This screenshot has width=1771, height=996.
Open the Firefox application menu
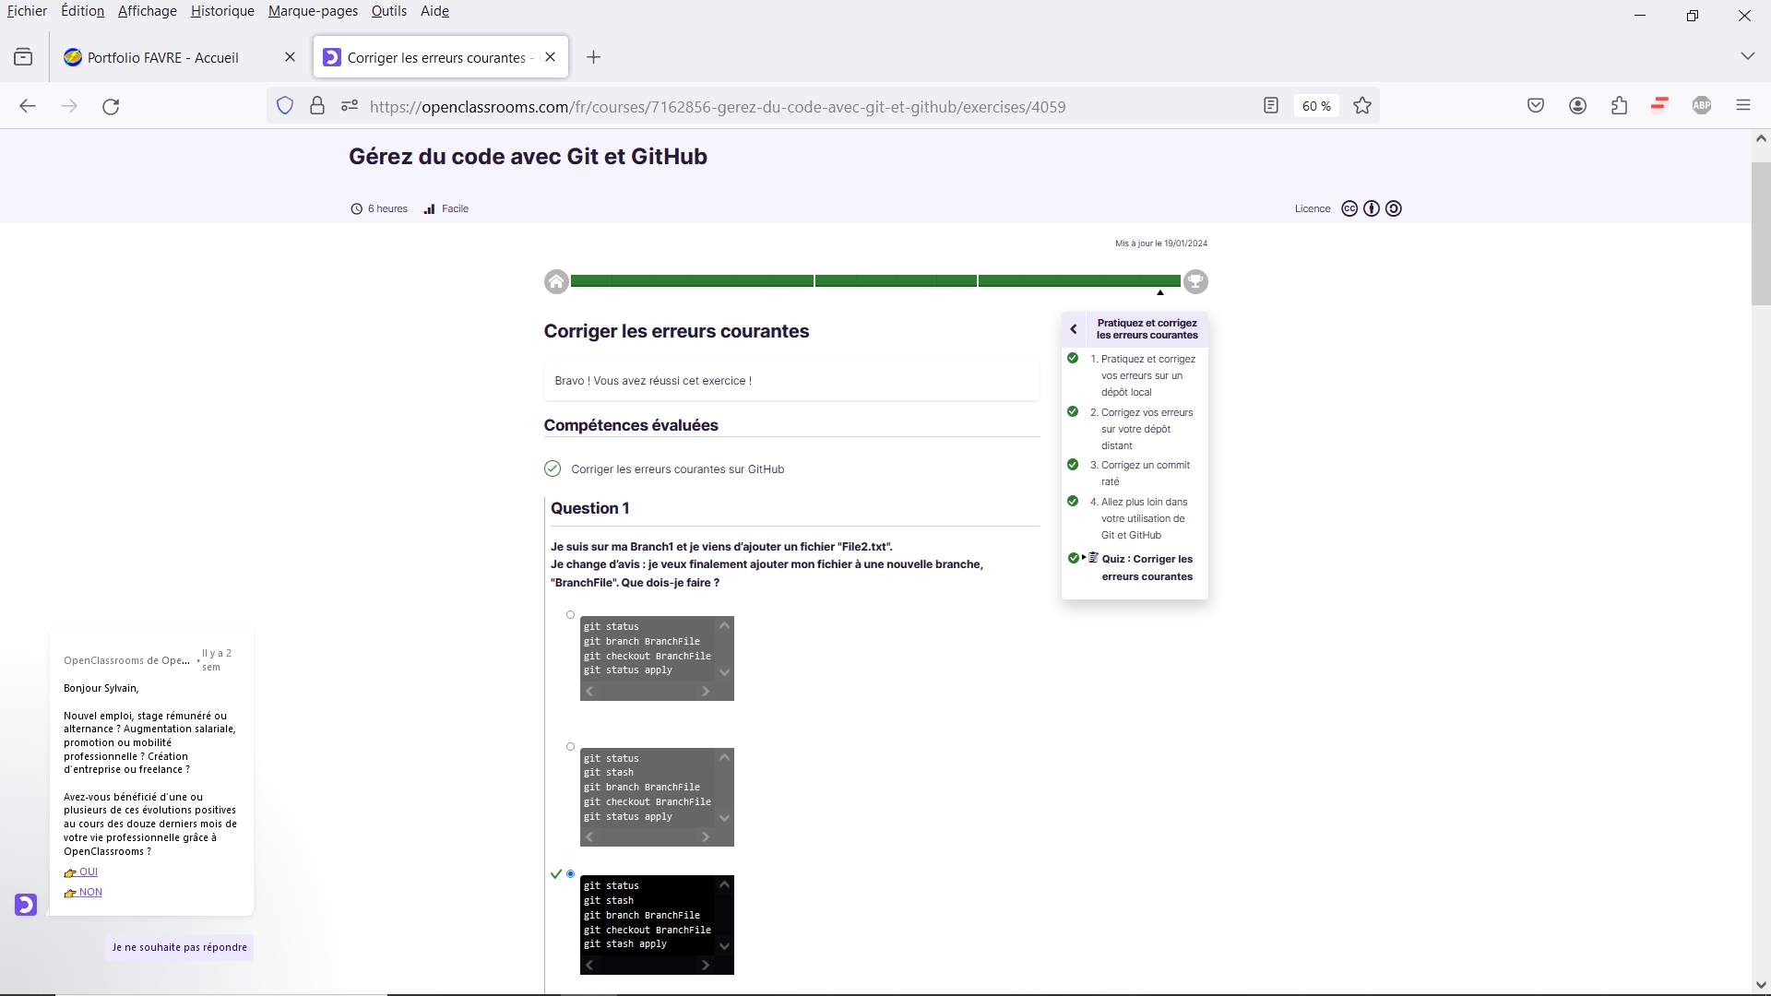1743,106
